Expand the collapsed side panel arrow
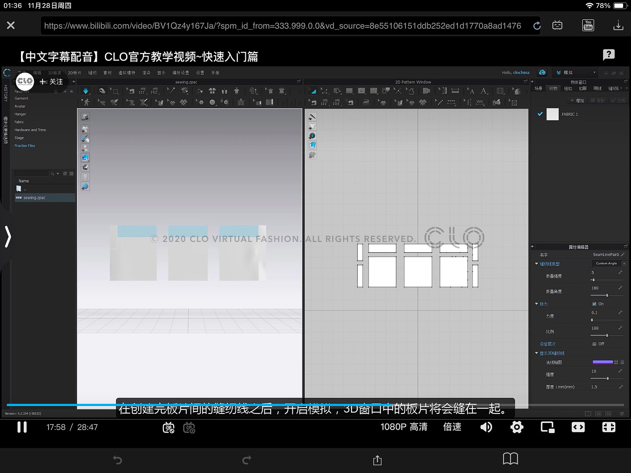Image resolution: width=631 pixels, height=473 pixels. 7,237
